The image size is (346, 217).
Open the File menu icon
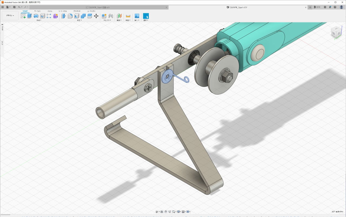click(8, 7)
